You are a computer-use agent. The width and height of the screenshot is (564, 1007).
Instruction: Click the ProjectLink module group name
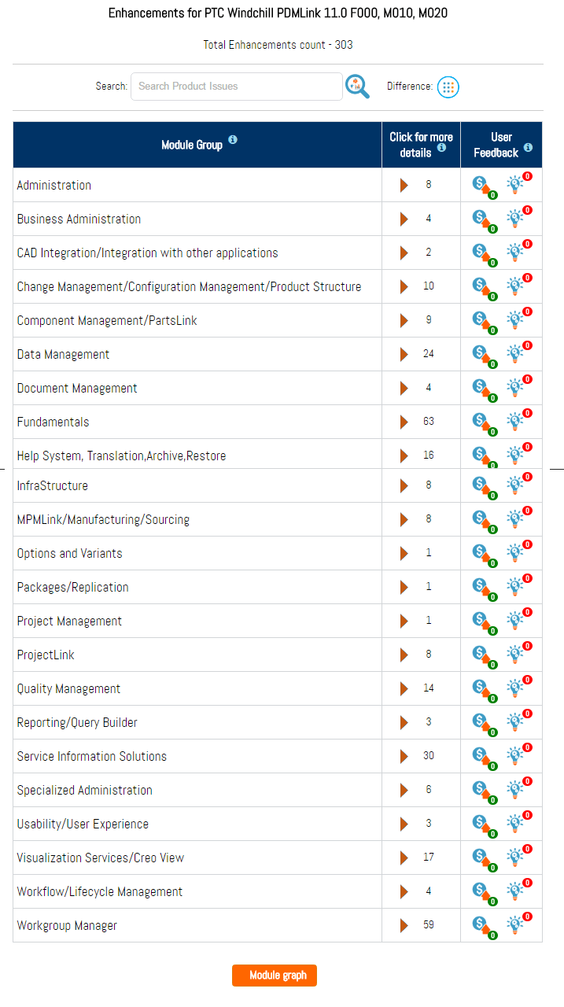click(x=46, y=655)
